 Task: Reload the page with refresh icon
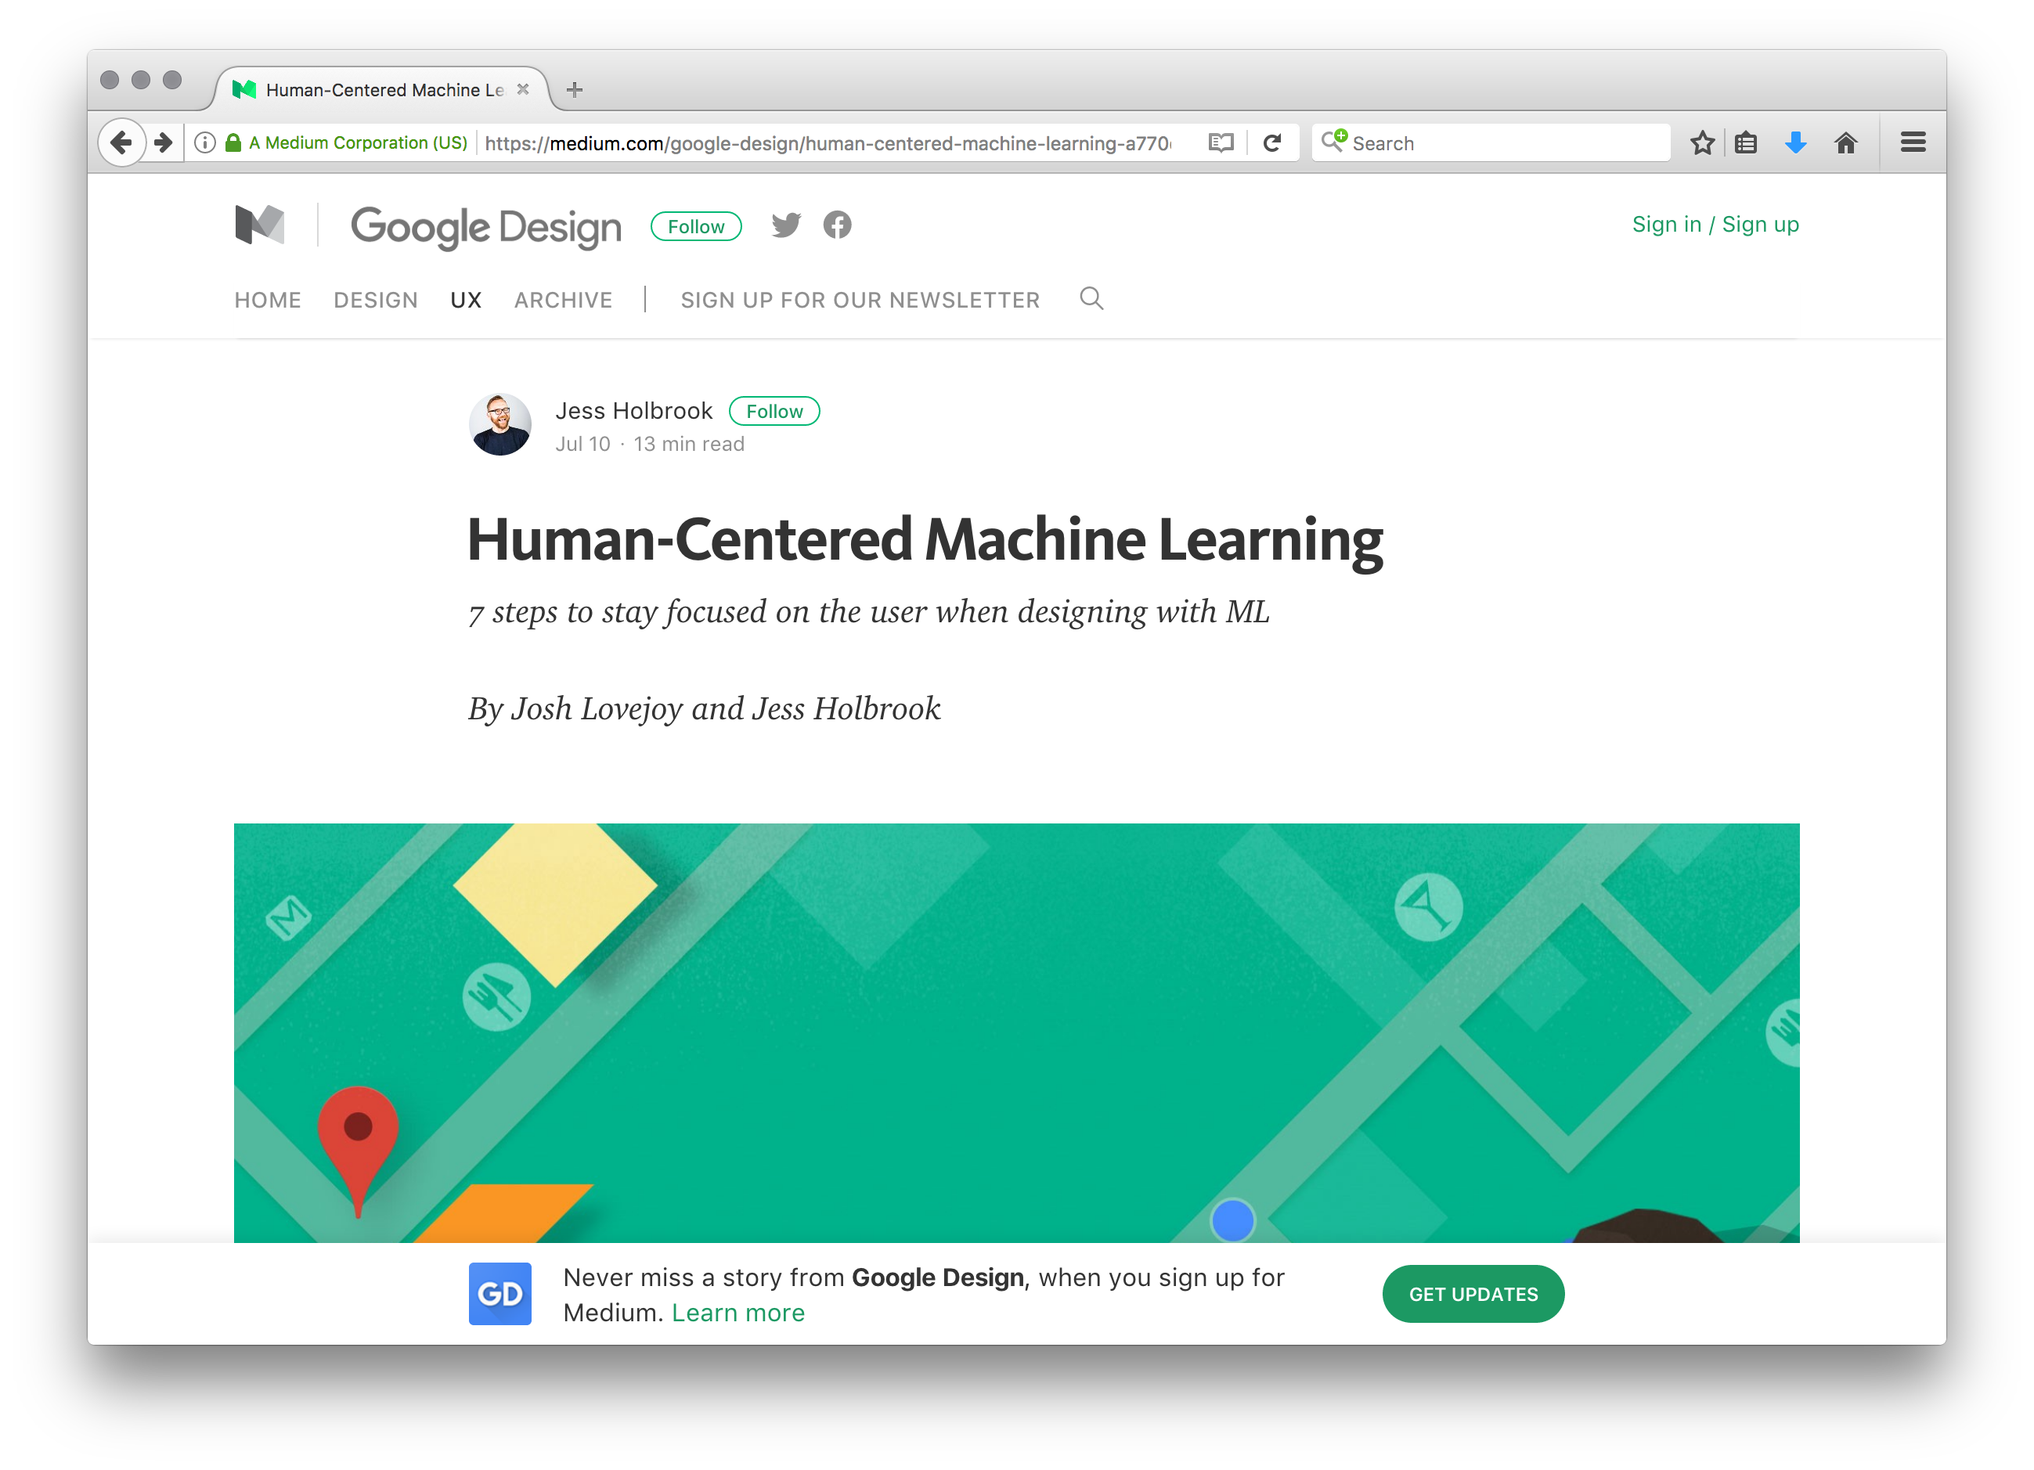click(1271, 142)
